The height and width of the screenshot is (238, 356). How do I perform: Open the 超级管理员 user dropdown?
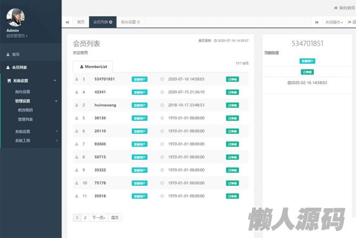click(x=17, y=36)
